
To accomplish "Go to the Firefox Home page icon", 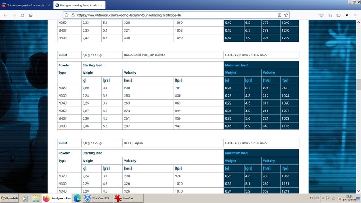I will point(30,14).
